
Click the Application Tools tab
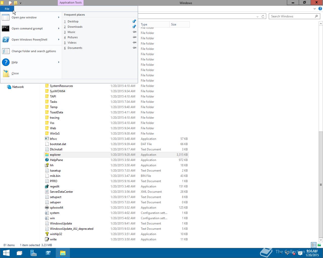point(71,3)
